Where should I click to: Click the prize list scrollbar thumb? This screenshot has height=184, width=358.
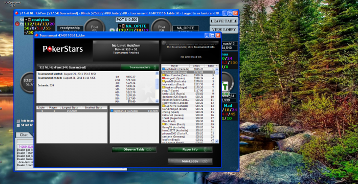pos(157,84)
